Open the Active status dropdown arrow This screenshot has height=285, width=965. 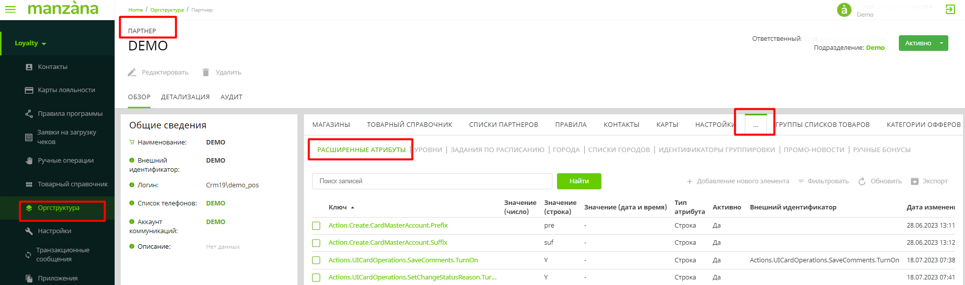tap(941, 43)
